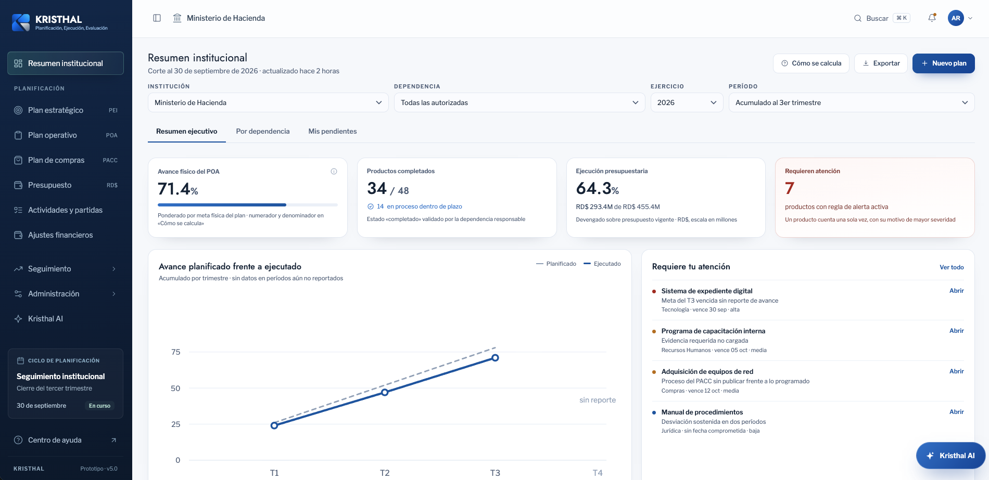Screen dimensions: 989x480
Task: Click the T3 data point on chart
Action: 495,358
